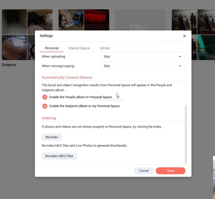Cancel the Settings dialog
215x199 pixels.
tap(144, 171)
